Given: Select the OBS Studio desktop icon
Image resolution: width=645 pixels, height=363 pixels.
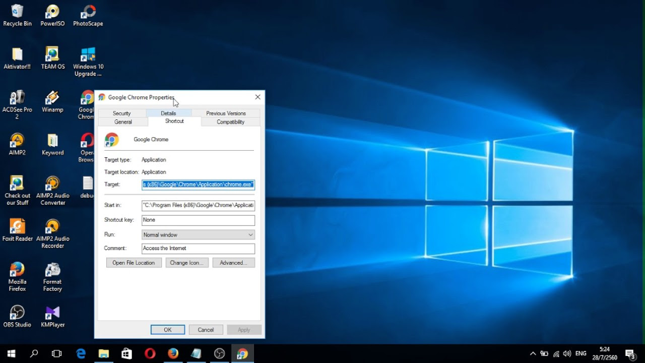Looking at the screenshot, I should click(17, 317).
